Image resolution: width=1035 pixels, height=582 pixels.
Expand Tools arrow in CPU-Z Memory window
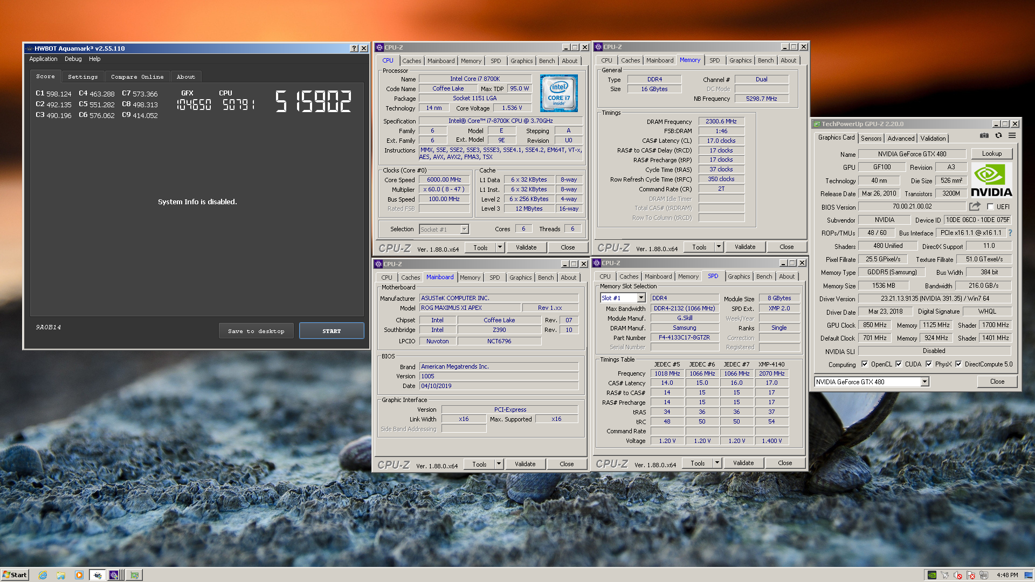click(719, 247)
